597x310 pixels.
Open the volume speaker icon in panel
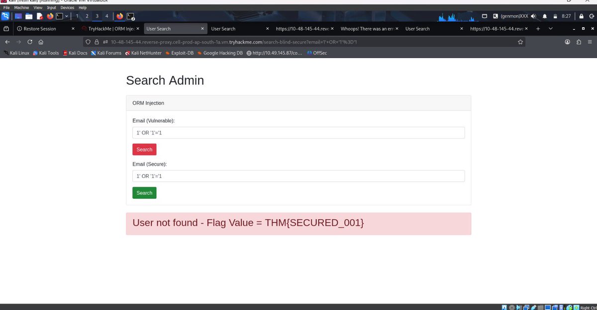click(x=534, y=16)
